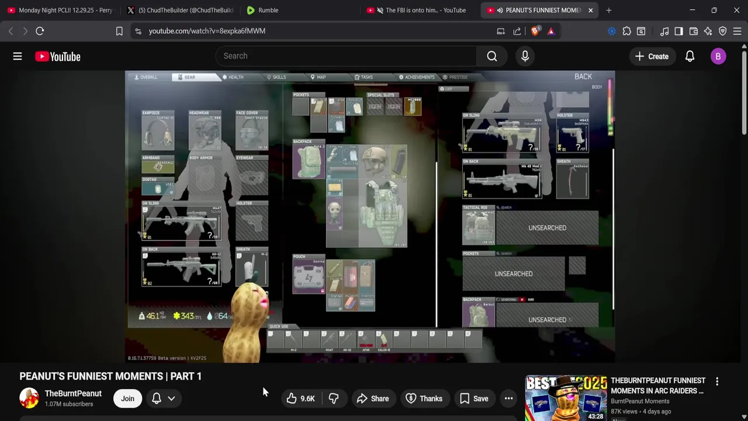Reload the page
Screen dimensions: 748x421
pyautogui.click(x=40, y=31)
